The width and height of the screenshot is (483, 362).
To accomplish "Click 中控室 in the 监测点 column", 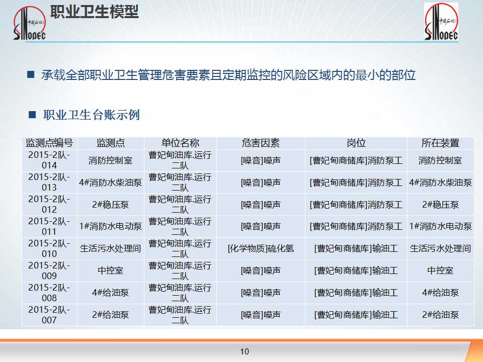I will click(111, 270).
